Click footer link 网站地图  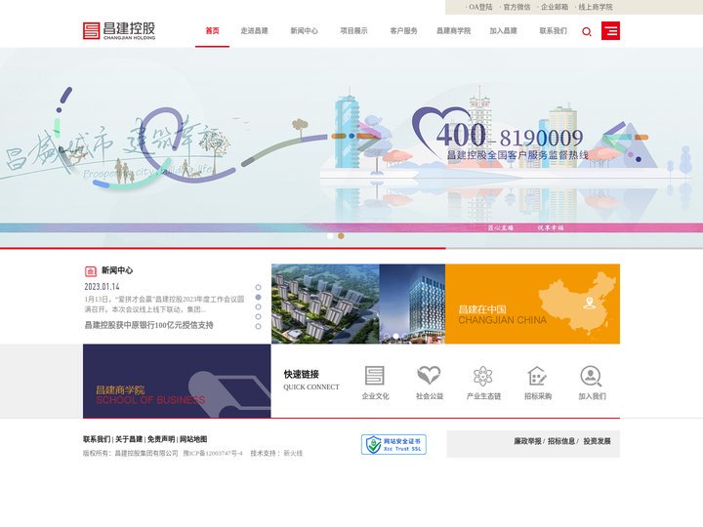193,439
